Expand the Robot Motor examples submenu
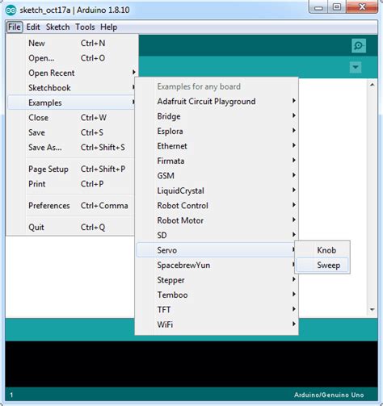Image resolution: width=383 pixels, height=406 pixels. point(217,220)
